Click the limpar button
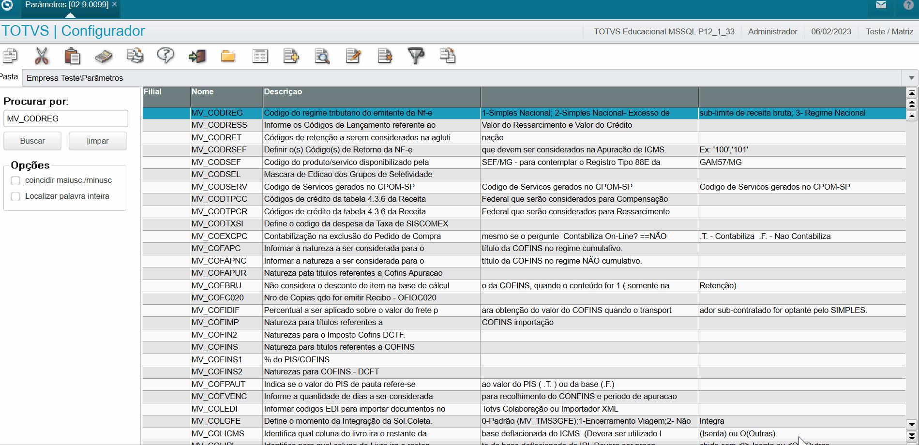This screenshot has width=919, height=445. click(98, 141)
